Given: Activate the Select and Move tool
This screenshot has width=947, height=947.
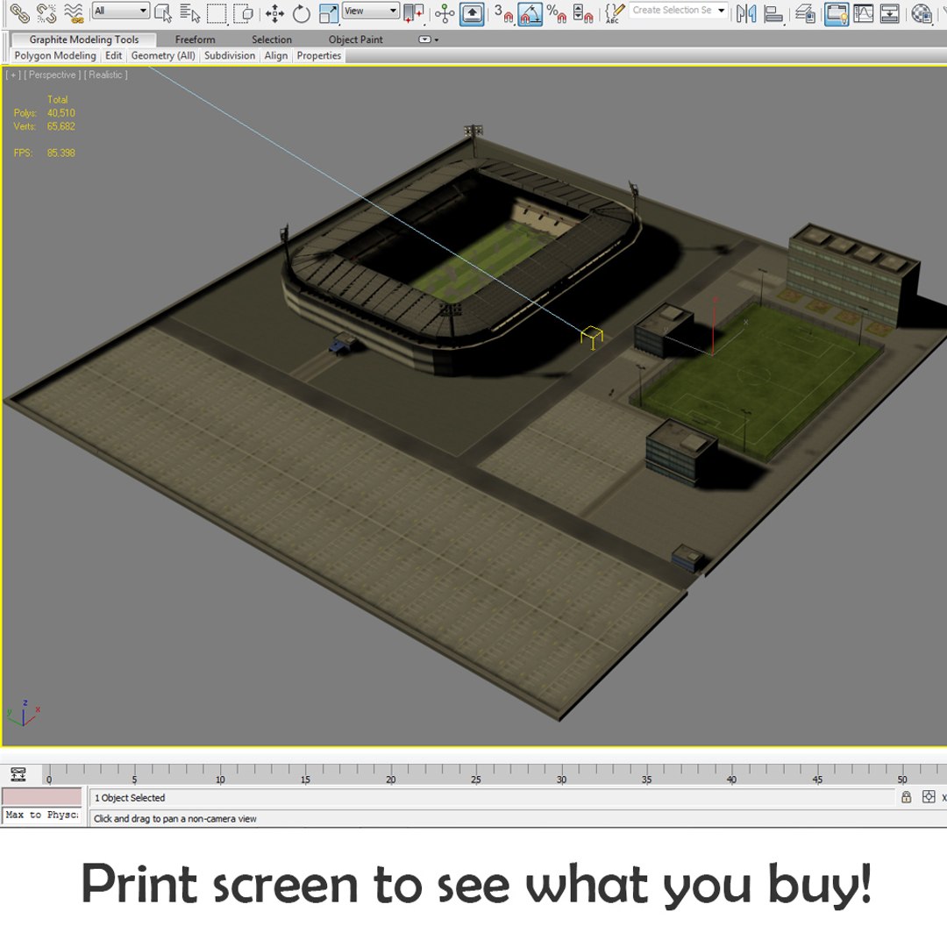Looking at the screenshot, I should (x=274, y=12).
